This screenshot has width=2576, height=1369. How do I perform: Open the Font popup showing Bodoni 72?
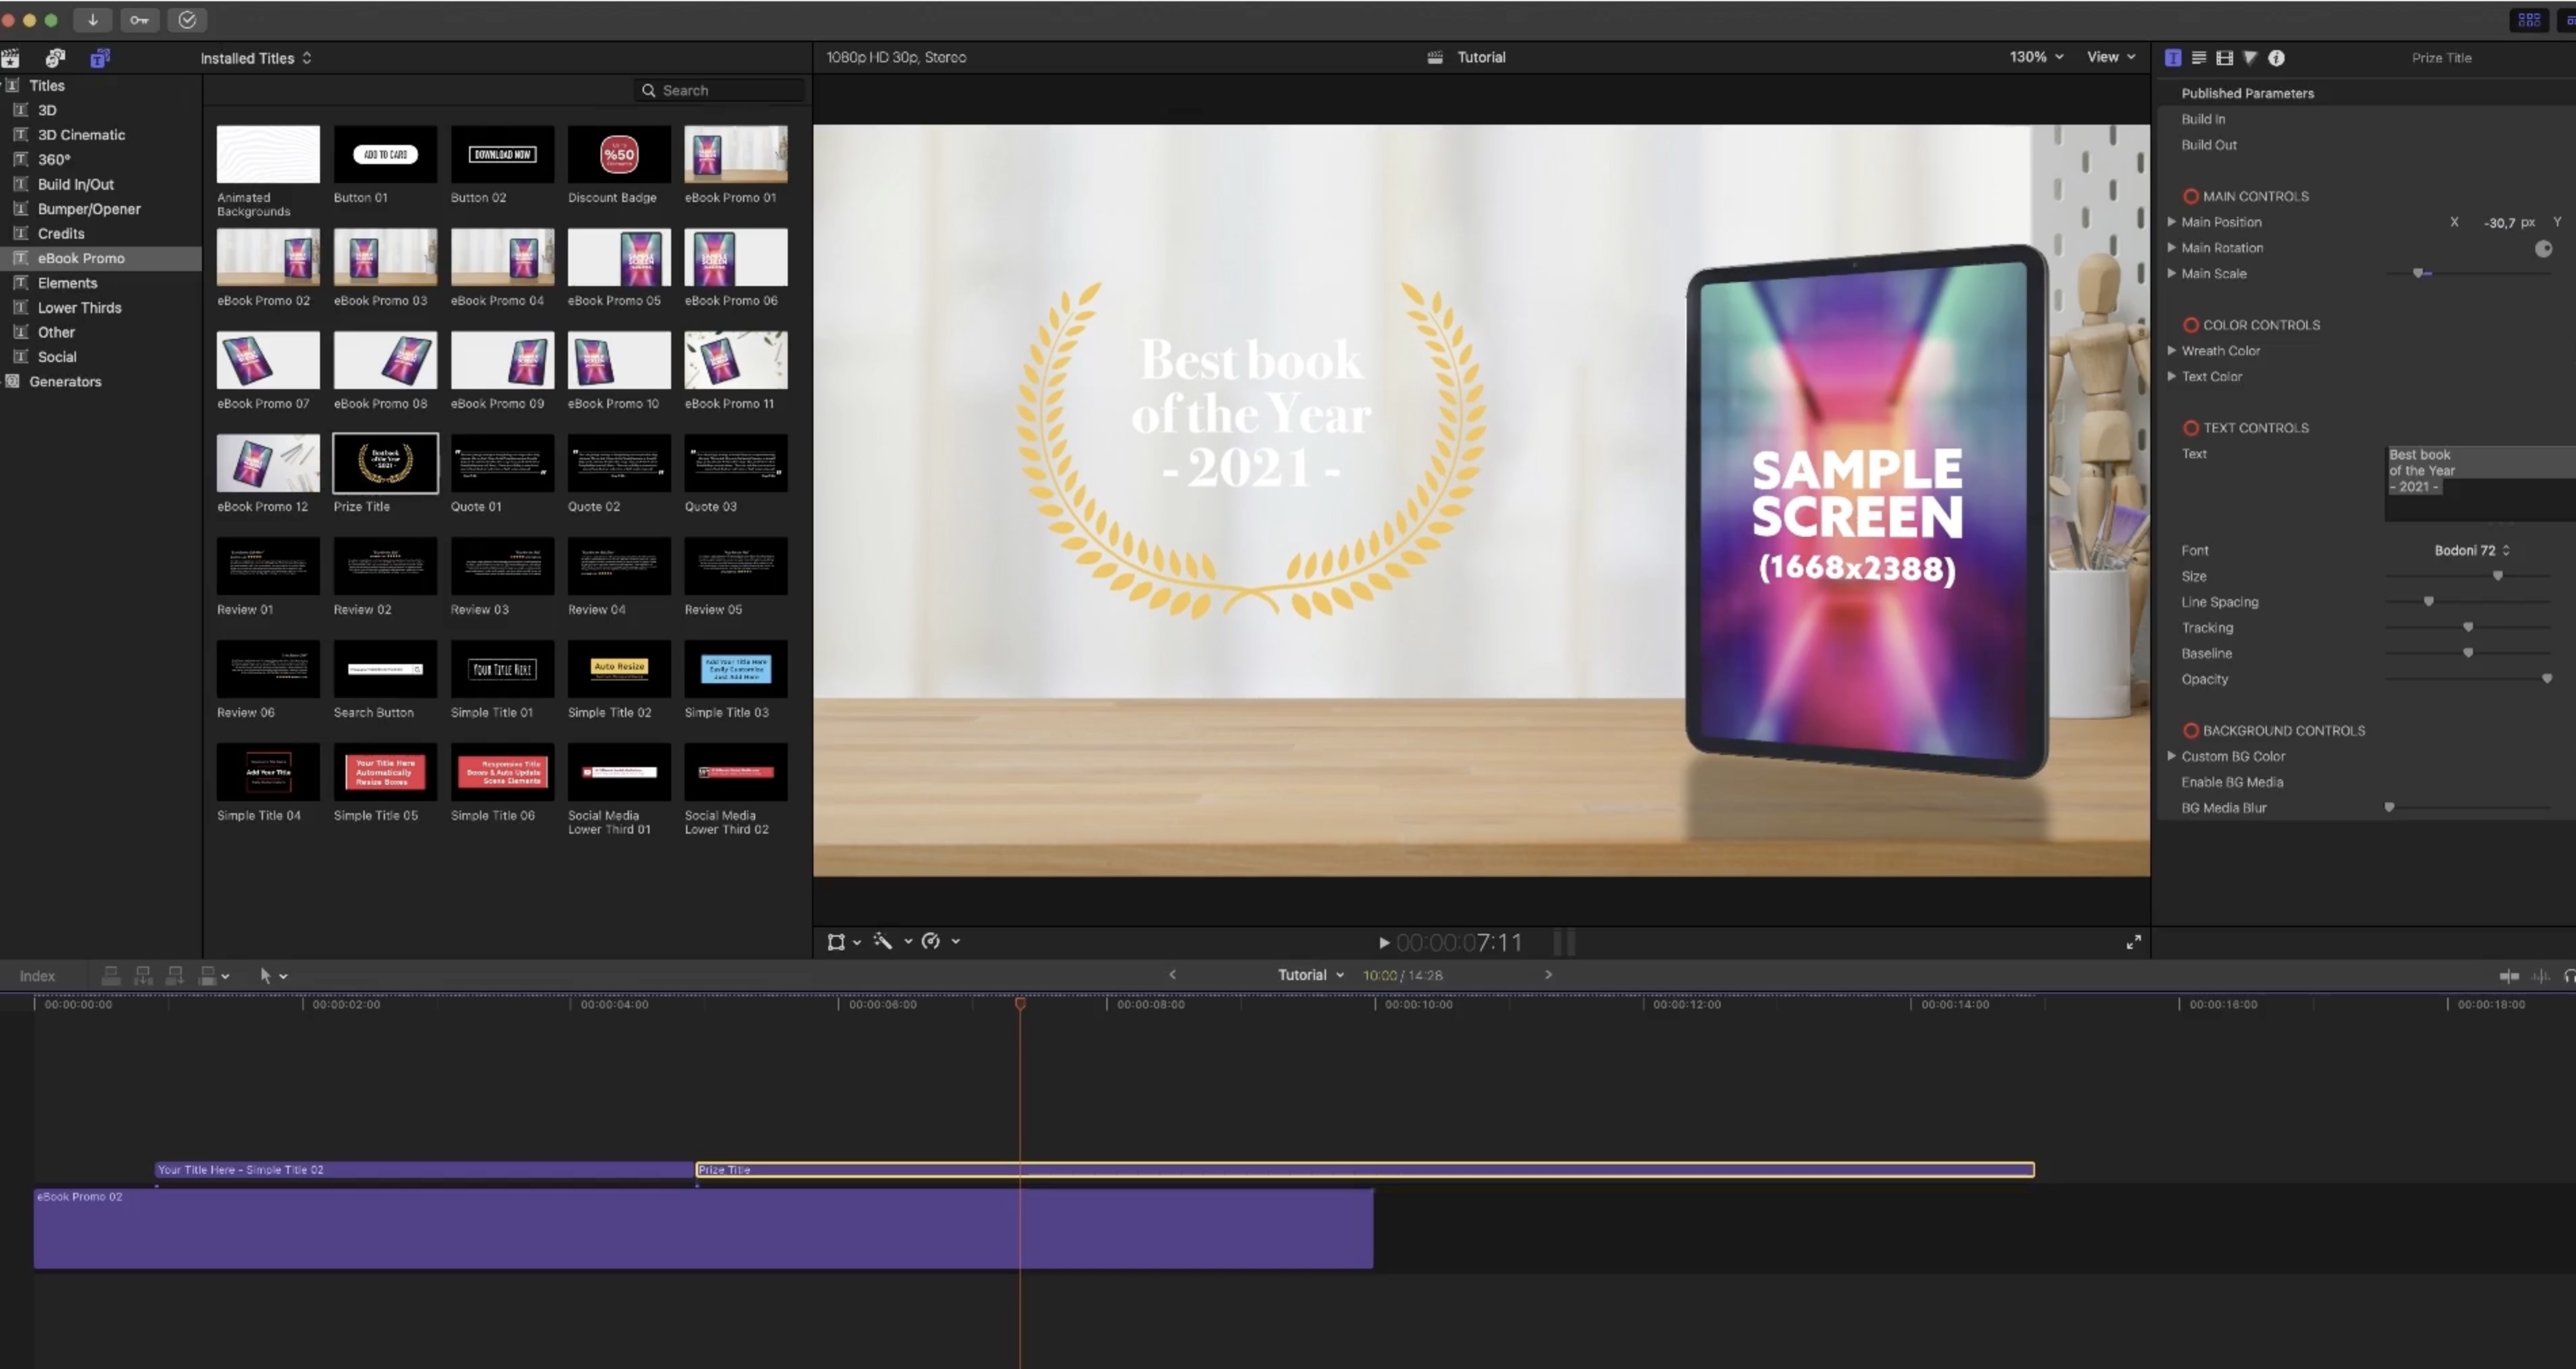click(x=2471, y=550)
